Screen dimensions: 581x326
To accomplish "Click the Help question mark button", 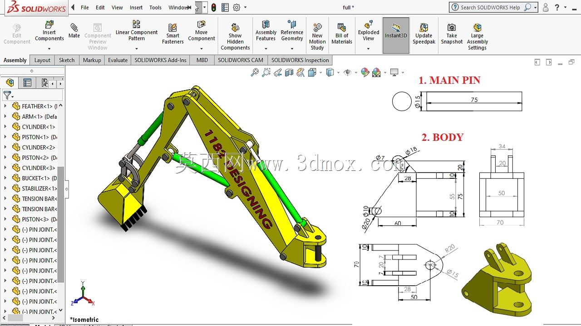I will click(557, 7).
